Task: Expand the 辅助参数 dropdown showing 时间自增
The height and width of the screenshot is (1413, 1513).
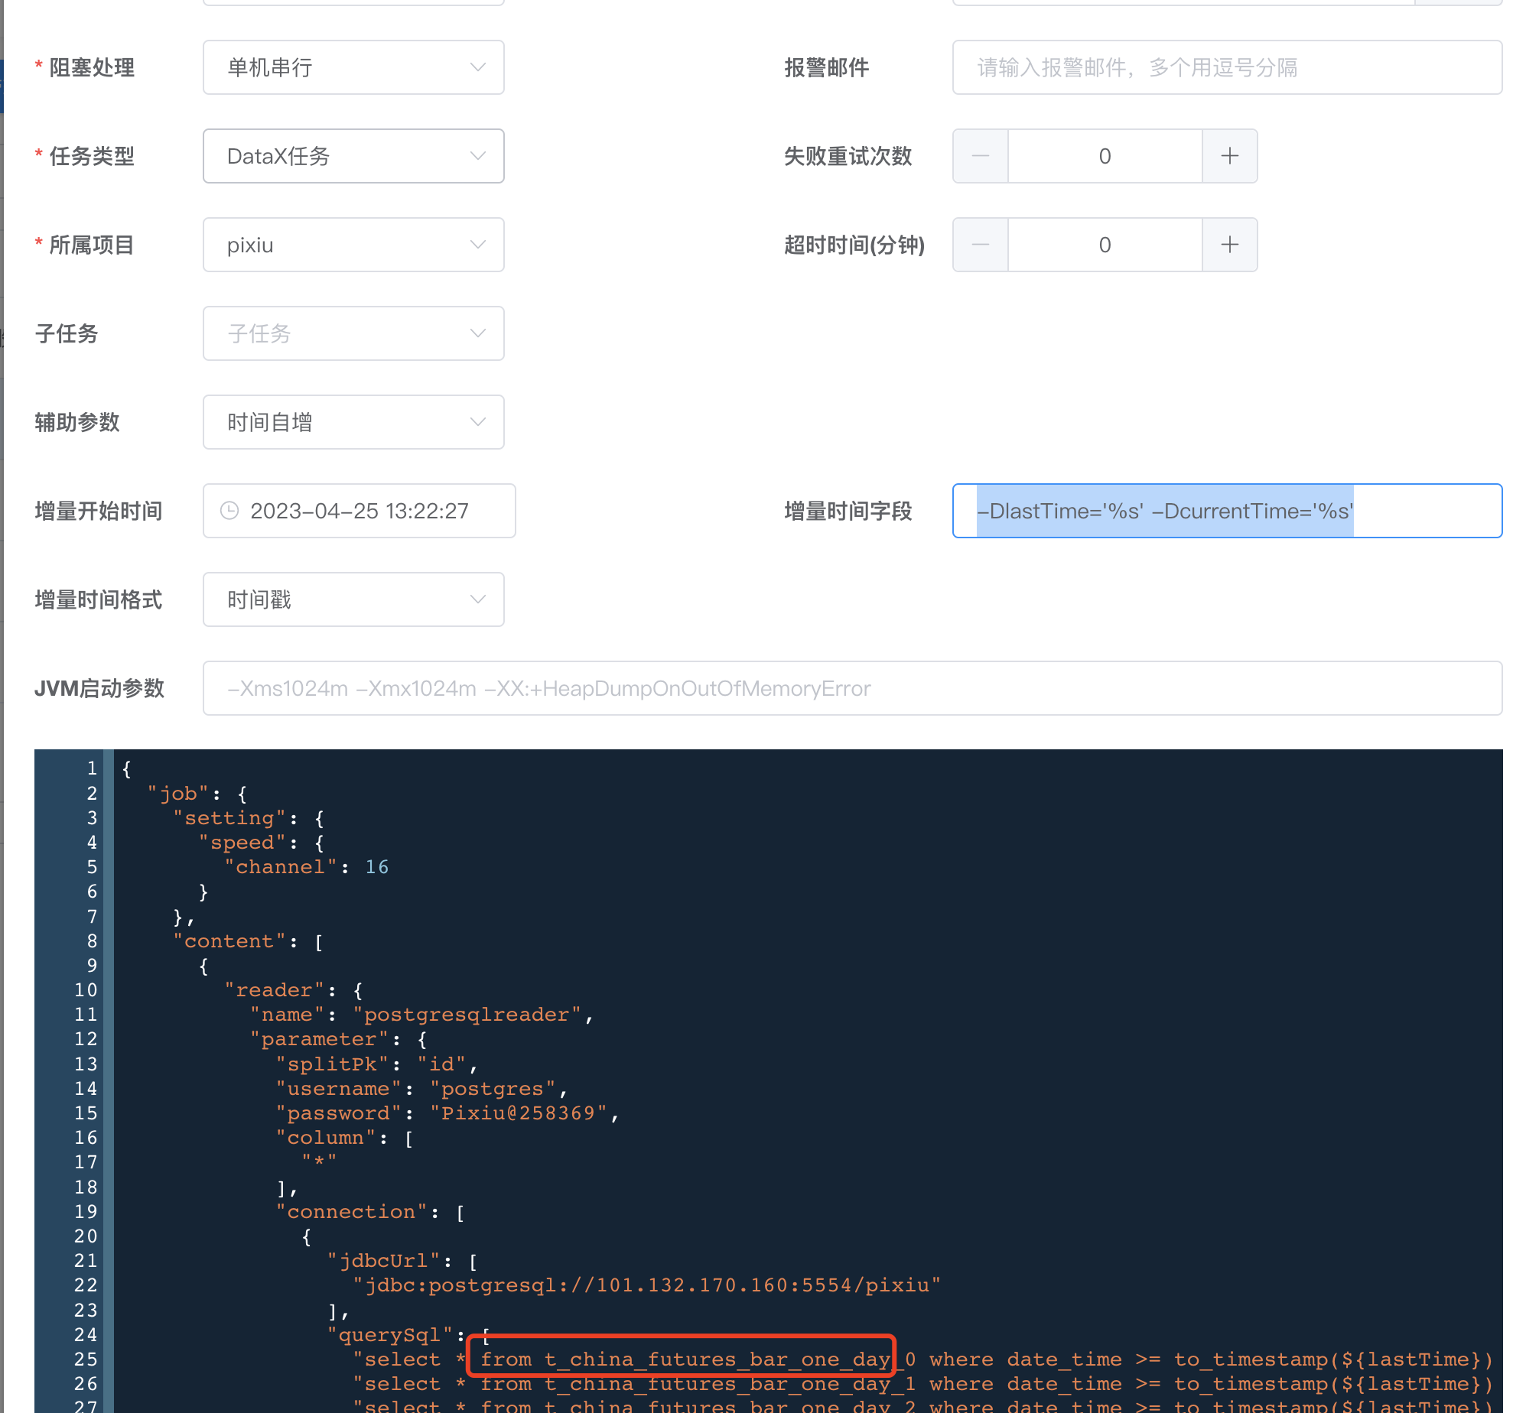Action: click(353, 422)
